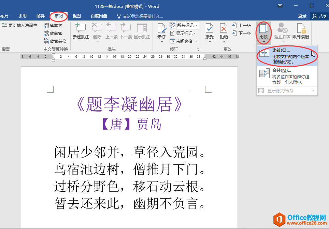Add a comment with 新建批注
Viewport: 329px width, 229px height.
81,31
